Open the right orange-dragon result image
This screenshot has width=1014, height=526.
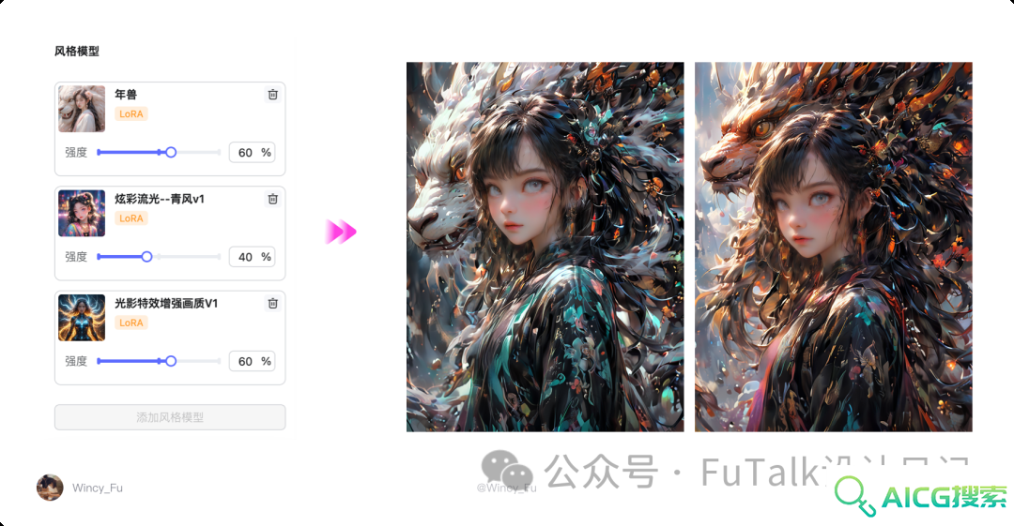pos(834,247)
